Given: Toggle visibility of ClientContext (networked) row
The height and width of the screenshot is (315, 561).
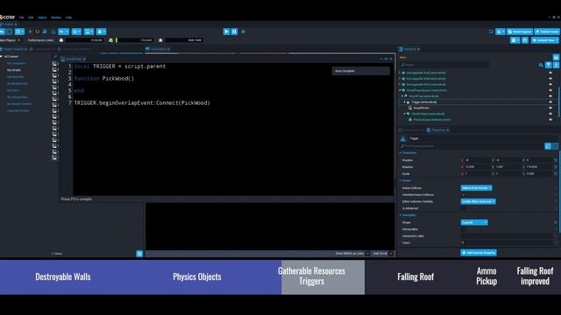Looking at the screenshot, I should tap(550, 114).
